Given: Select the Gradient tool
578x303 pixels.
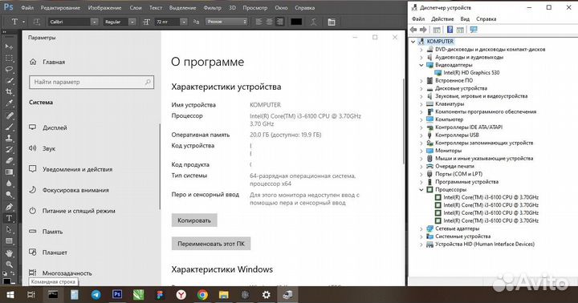Looking at the screenshot, I should click(9, 172).
